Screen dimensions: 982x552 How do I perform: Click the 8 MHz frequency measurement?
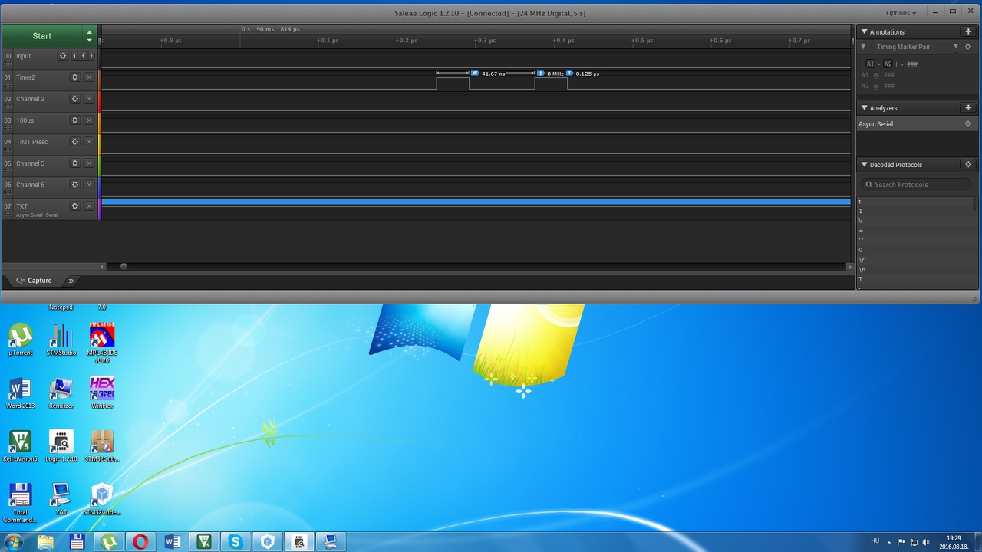(x=555, y=74)
